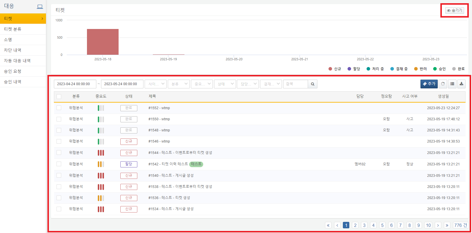Screen dimensions: 472x233
Task: Check the box for ticket #1544
Action: click(59, 153)
